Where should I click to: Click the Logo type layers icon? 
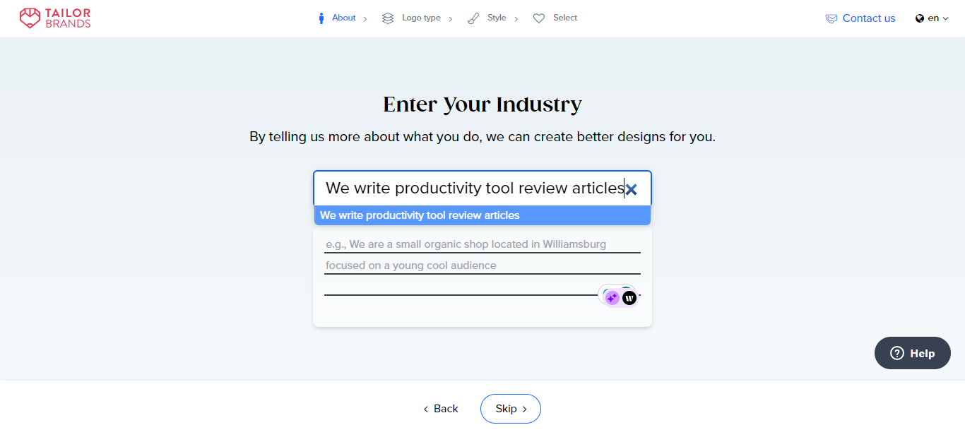pyautogui.click(x=388, y=18)
